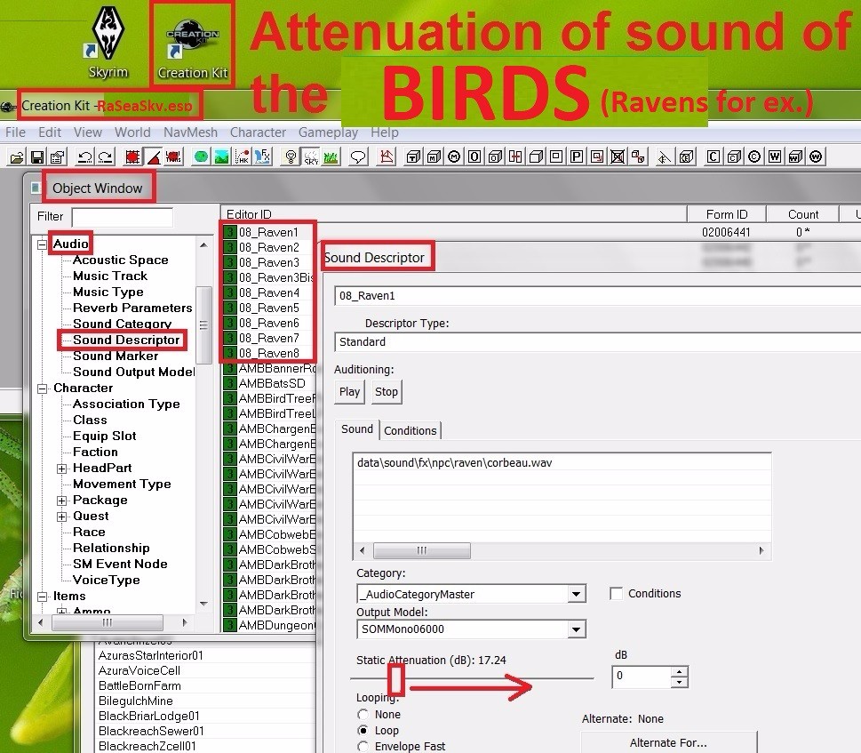Click the Undo arrow in toolbar
Viewport: 861px width, 753px height.
[84, 157]
